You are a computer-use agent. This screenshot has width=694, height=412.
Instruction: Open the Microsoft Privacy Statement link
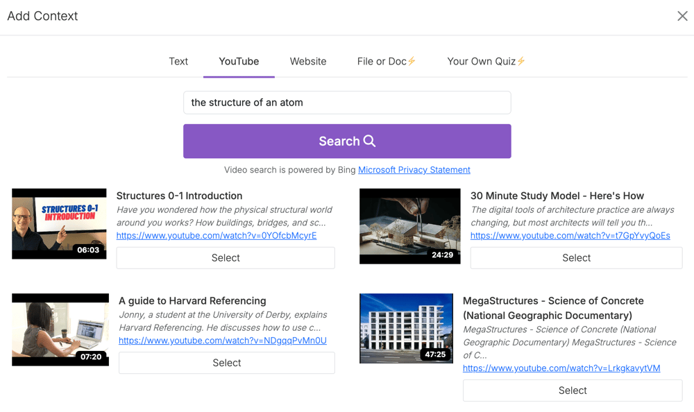414,169
